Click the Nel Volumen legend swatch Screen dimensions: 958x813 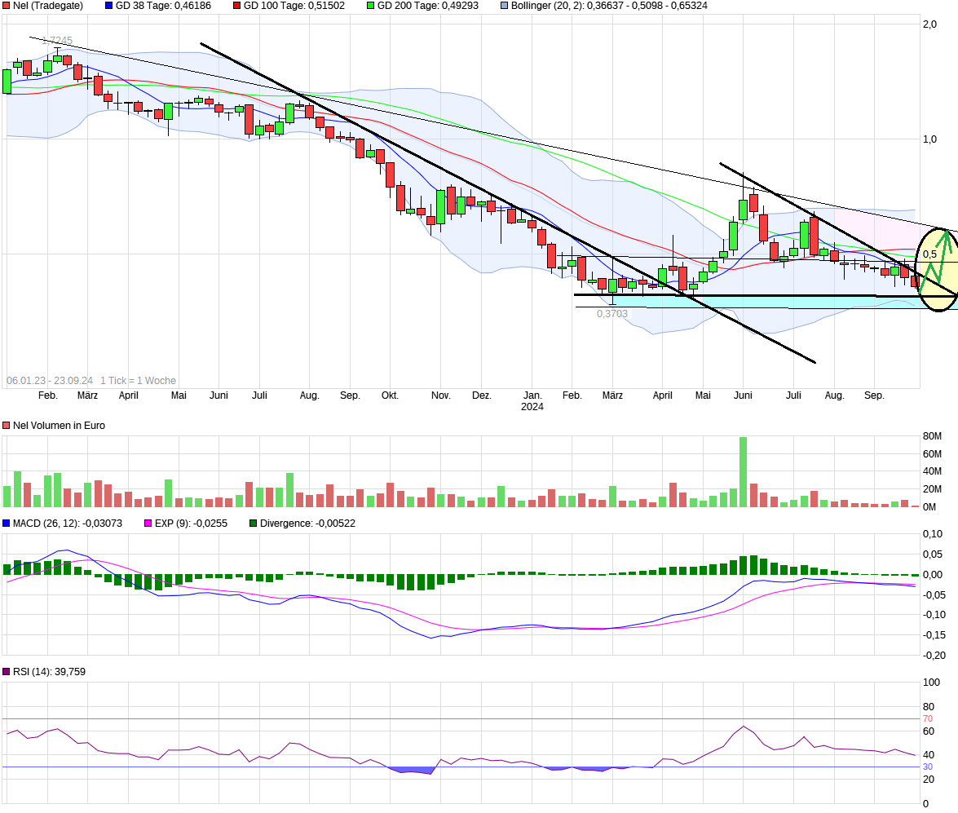pos(6,426)
